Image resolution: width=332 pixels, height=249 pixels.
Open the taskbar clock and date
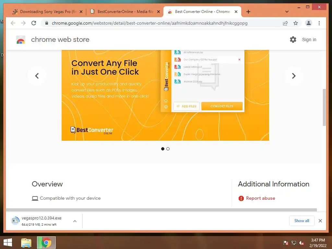coord(318,243)
